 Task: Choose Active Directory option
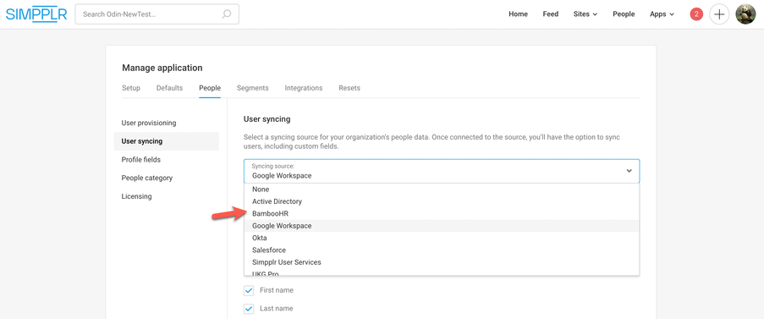[x=442, y=201]
